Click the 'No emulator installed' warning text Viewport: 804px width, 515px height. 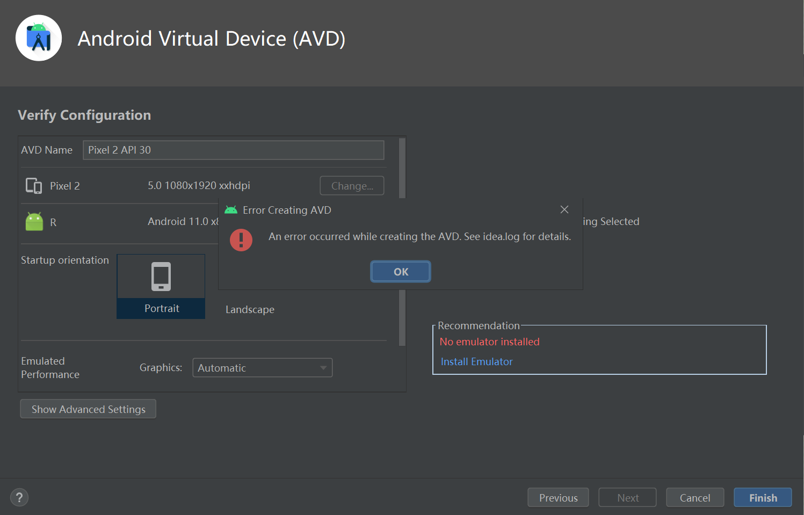point(490,342)
